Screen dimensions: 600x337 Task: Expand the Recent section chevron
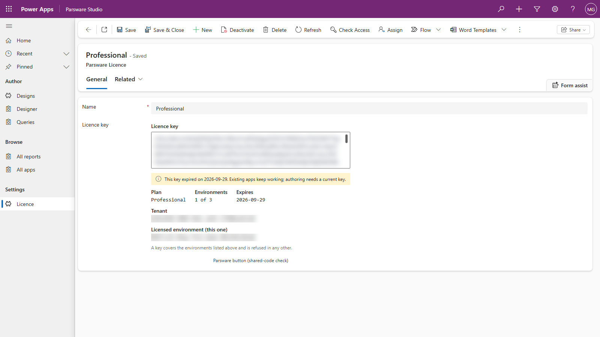pos(66,54)
